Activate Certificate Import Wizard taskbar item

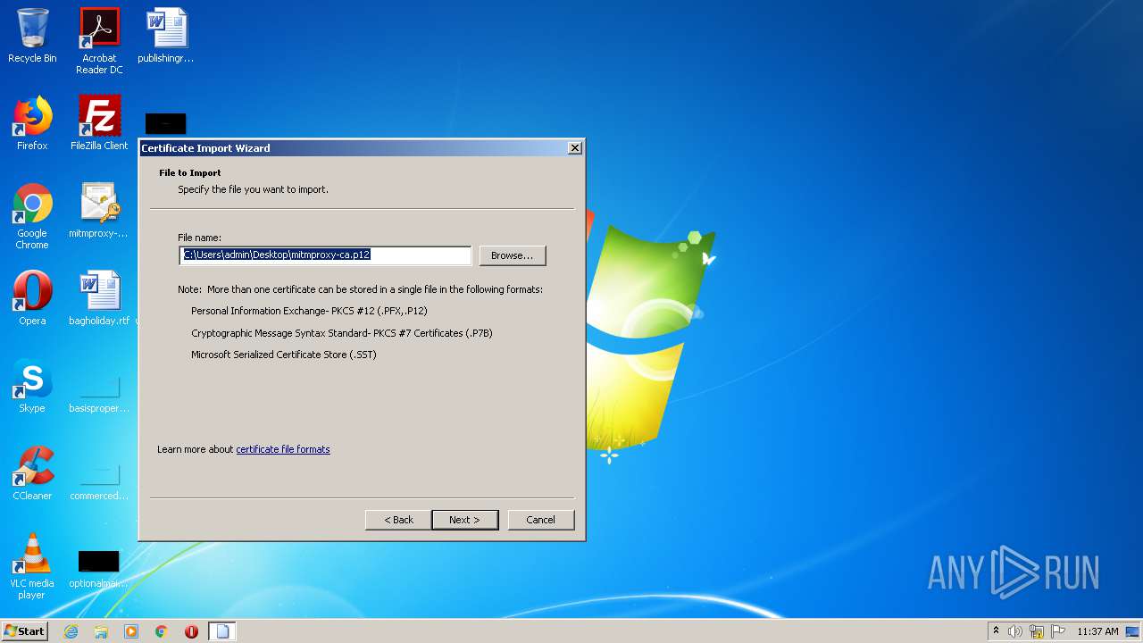click(222, 631)
